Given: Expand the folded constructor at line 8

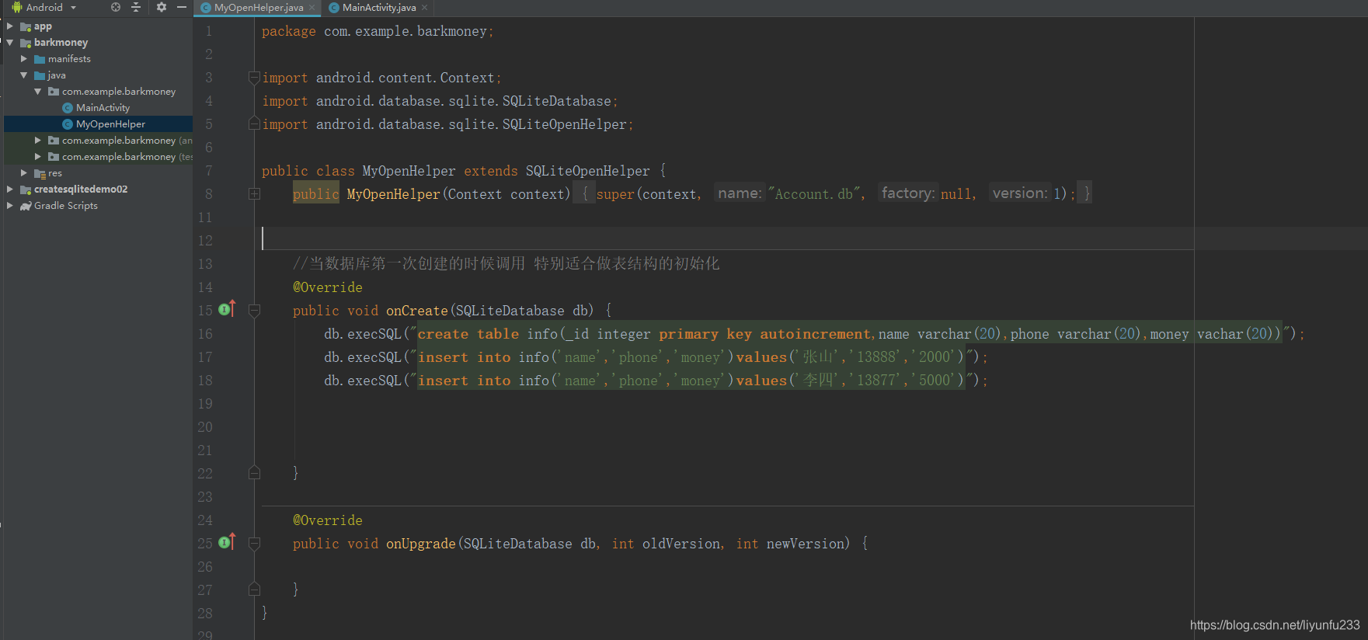Looking at the screenshot, I should 254,194.
